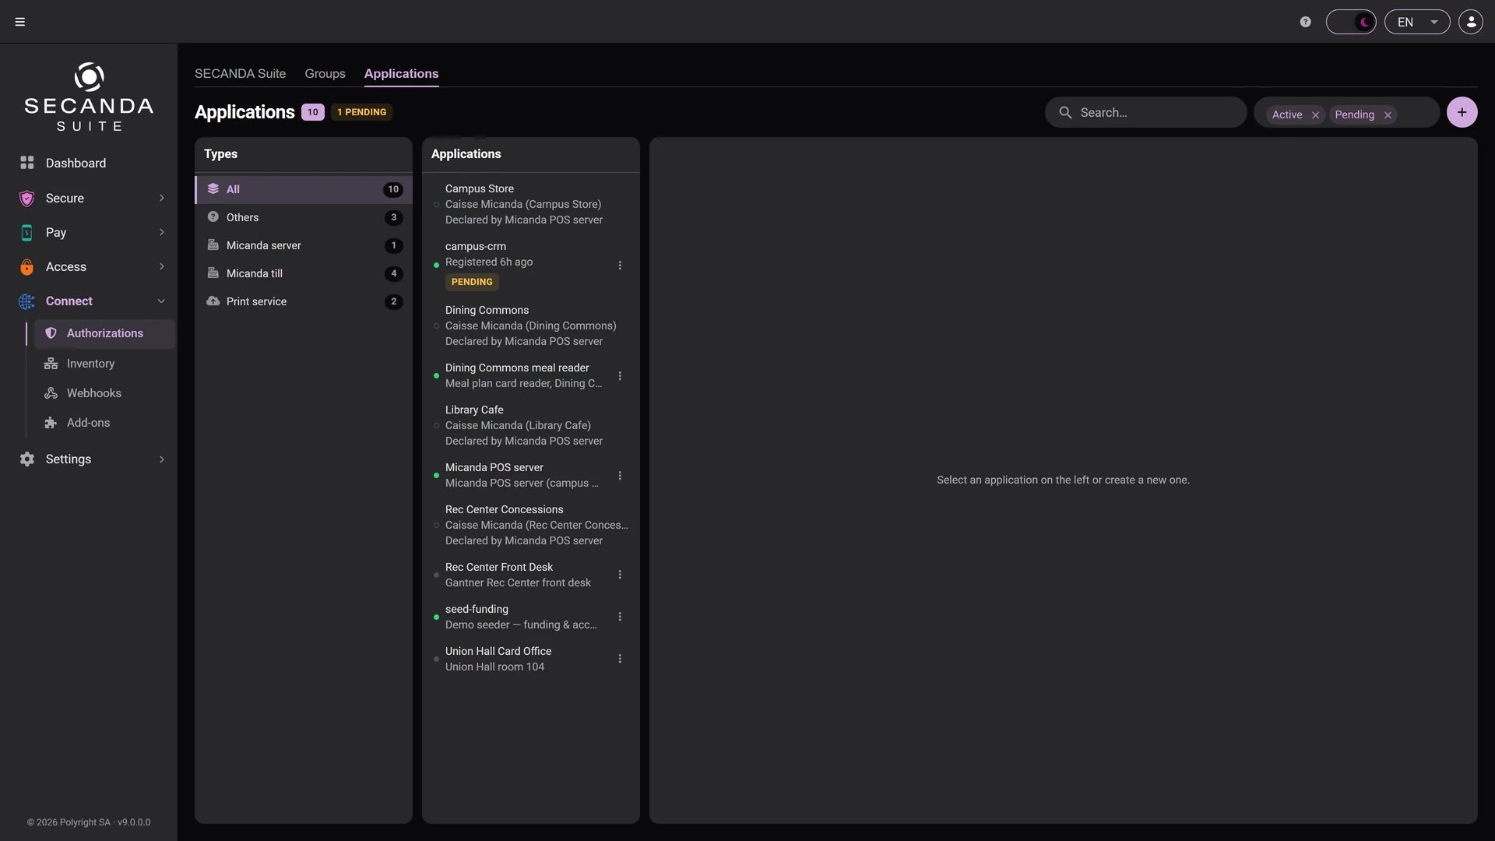Open Union Hall Card Office kebab menu
This screenshot has height=841, width=1495.
620,659
